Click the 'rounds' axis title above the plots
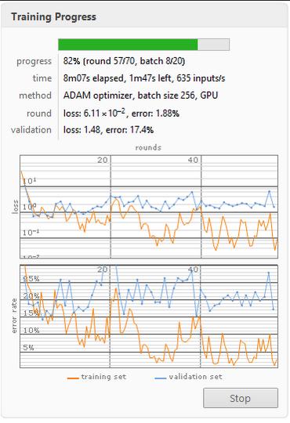The width and height of the screenshot is (290, 423). [148, 147]
